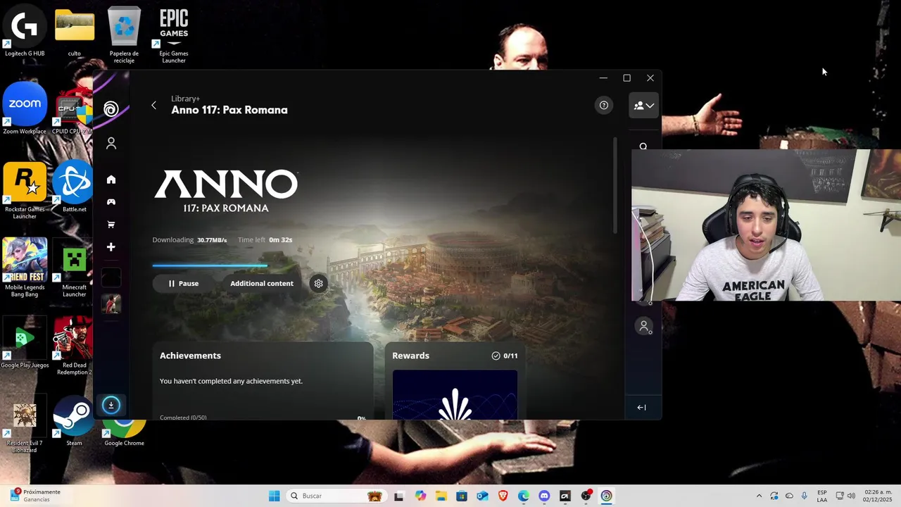Screen dimensions: 901x507
Task: Show hidden system tray icons chevron
Action: click(759, 496)
